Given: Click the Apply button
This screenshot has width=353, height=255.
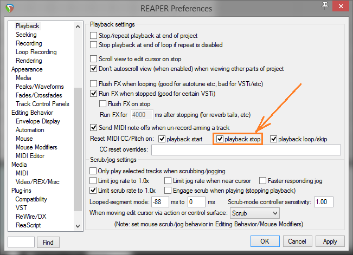Looking at the screenshot, I should 330,241.
